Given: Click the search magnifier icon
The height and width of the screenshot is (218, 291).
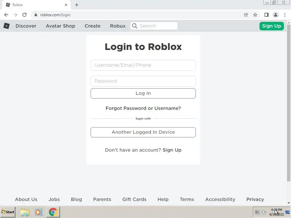Looking at the screenshot, I should [x=135, y=26].
